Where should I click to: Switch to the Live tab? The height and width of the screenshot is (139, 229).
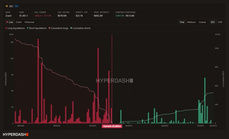tap(10, 22)
